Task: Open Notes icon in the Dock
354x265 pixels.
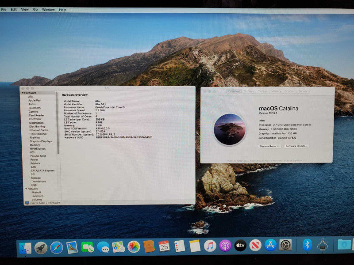Action: [x=195, y=246]
